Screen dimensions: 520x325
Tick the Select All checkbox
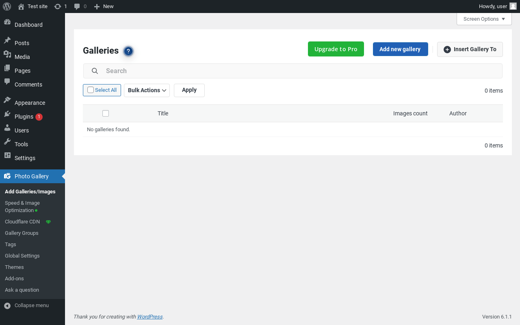pos(91,90)
